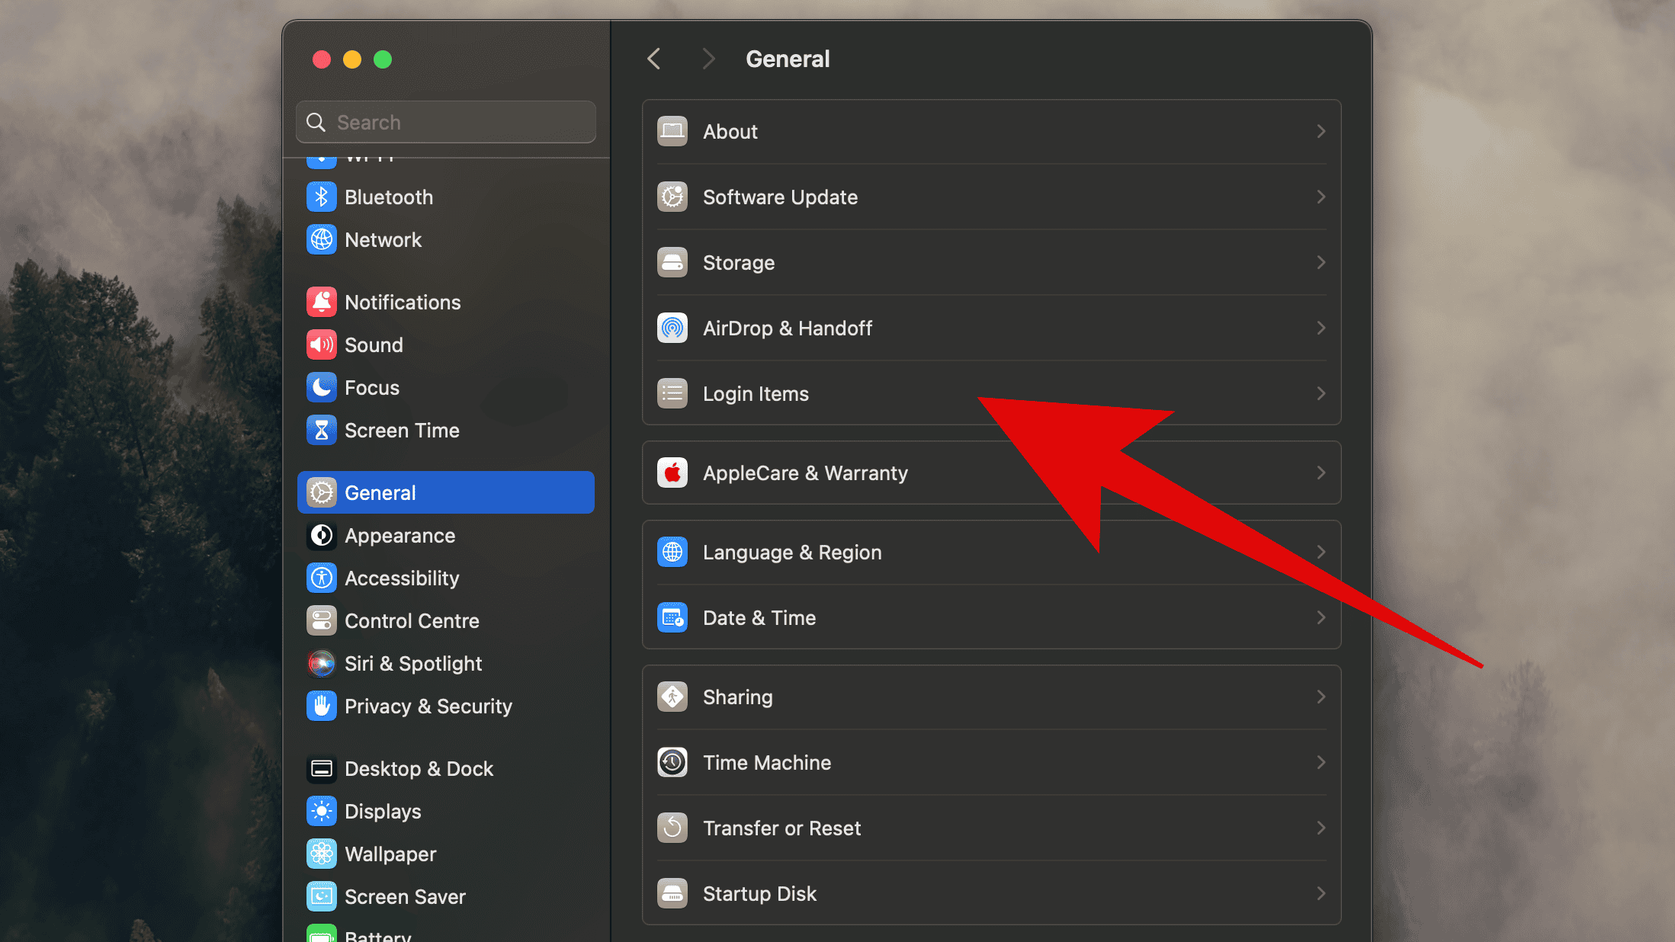1675x942 pixels.
Task: Click the Siri & Spotlight icon
Action: pyautogui.click(x=321, y=664)
